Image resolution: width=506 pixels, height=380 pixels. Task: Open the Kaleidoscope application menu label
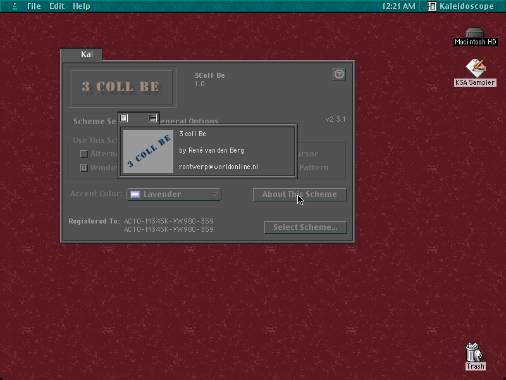[x=466, y=6]
